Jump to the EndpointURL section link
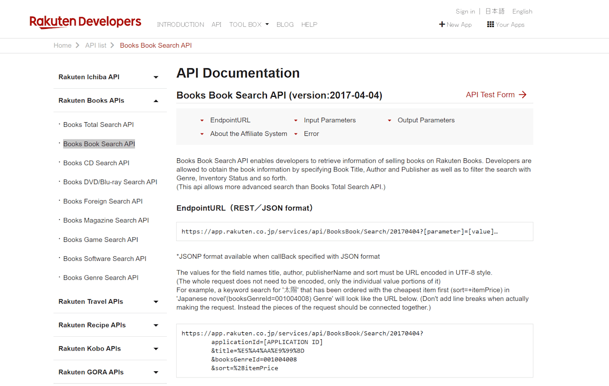The image size is (609, 386). click(x=230, y=120)
